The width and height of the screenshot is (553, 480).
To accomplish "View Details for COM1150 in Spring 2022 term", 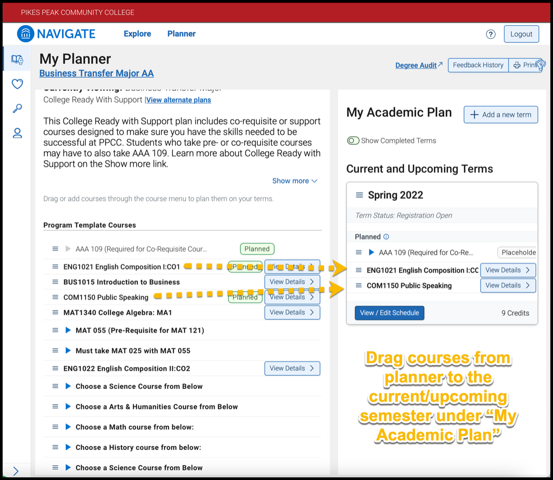I will tap(508, 285).
